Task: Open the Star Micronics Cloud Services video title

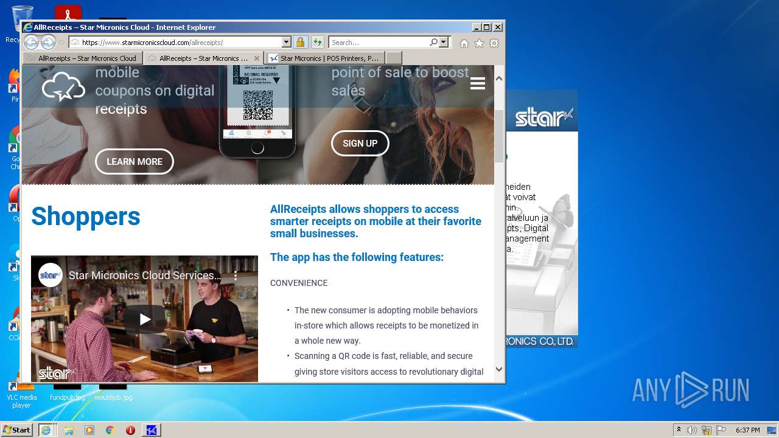Action: tap(145, 276)
